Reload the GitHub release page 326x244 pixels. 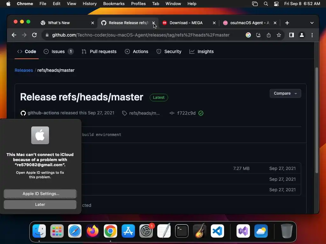click(34, 35)
